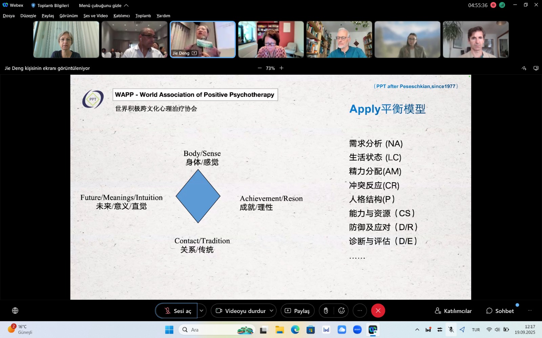
Task: Show hidden system tray icons chevron
Action: click(x=417, y=330)
